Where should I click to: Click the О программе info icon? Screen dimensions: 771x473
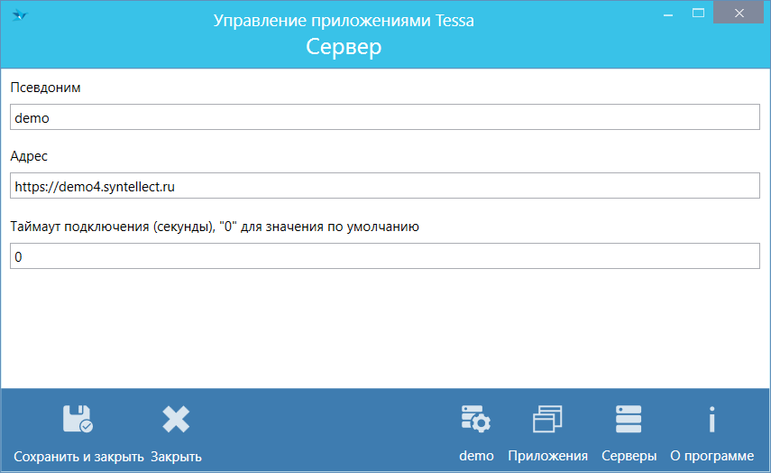pos(711,420)
